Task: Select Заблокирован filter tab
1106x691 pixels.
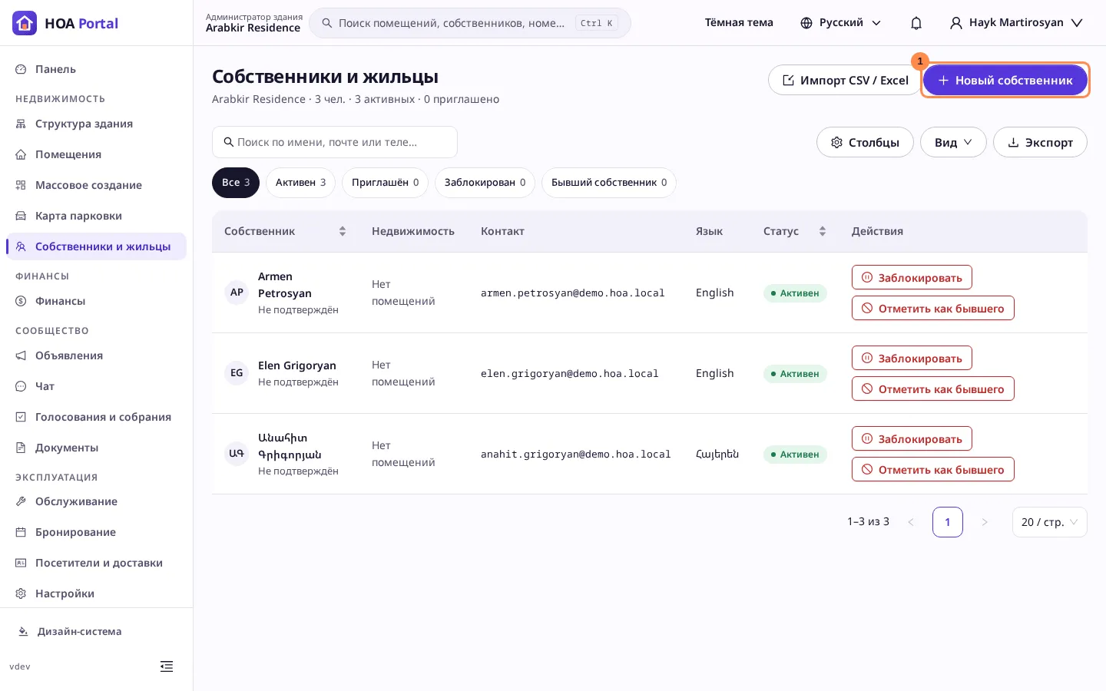Action: tap(485, 183)
